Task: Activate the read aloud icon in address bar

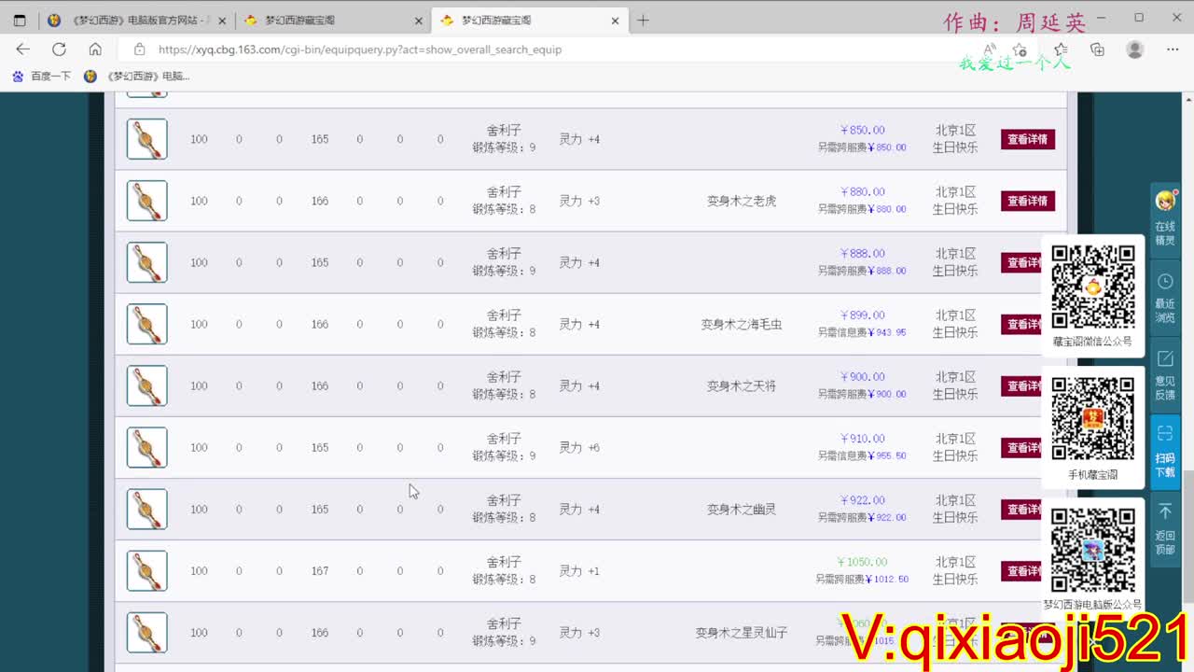Action: (989, 49)
